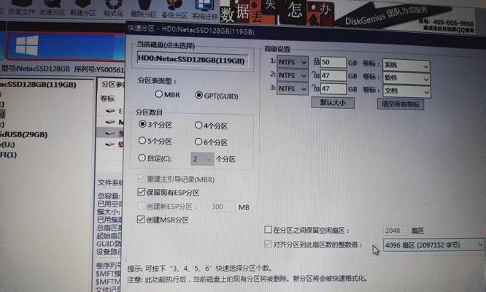The image size is (486, 292).
Task: Select idUSB(29GB) in the disk tree
Action: tap(24, 134)
